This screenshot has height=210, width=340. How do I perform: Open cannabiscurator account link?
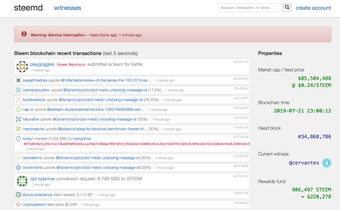36,90
